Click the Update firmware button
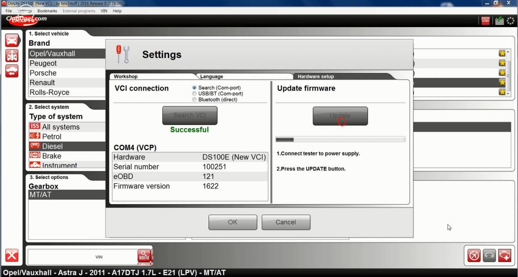 tap(340, 116)
